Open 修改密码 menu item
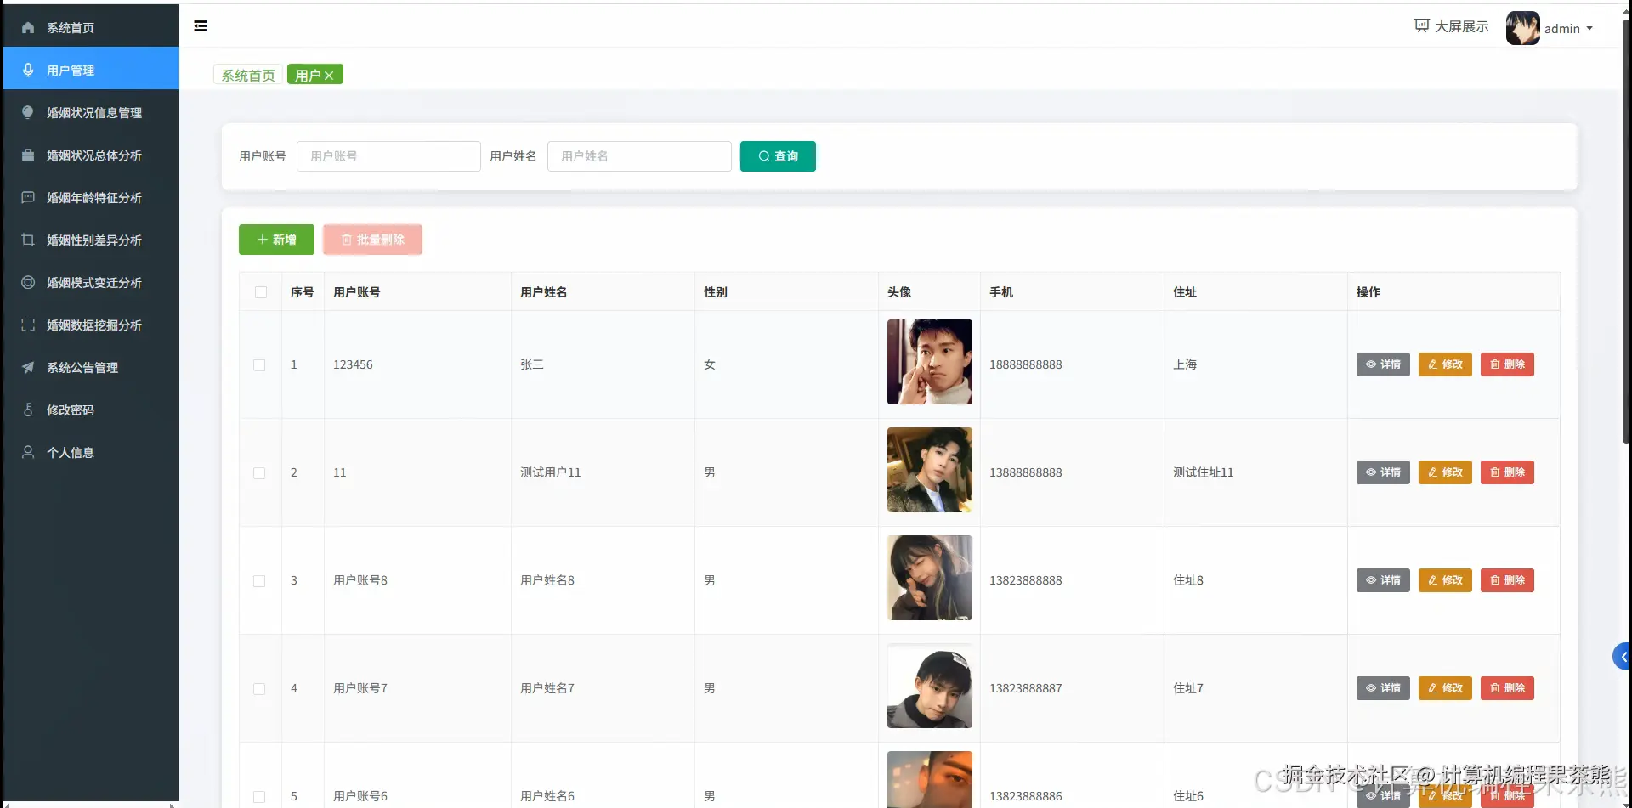This screenshot has width=1632, height=808. (x=91, y=410)
